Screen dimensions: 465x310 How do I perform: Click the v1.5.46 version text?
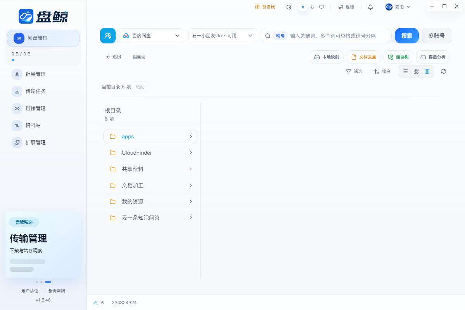click(43, 300)
